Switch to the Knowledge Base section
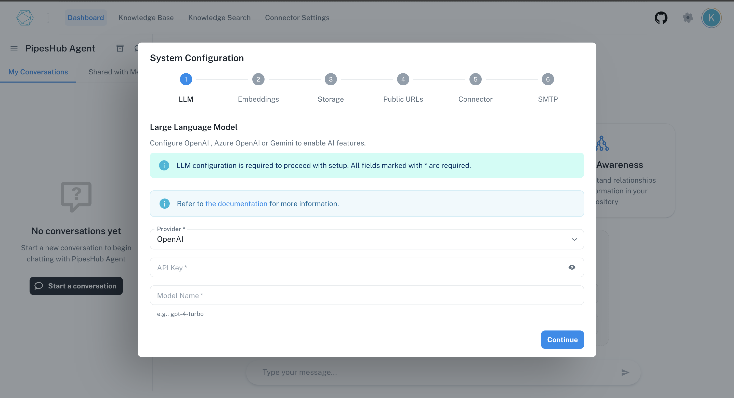This screenshot has height=398, width=734. tap(146, 17)
